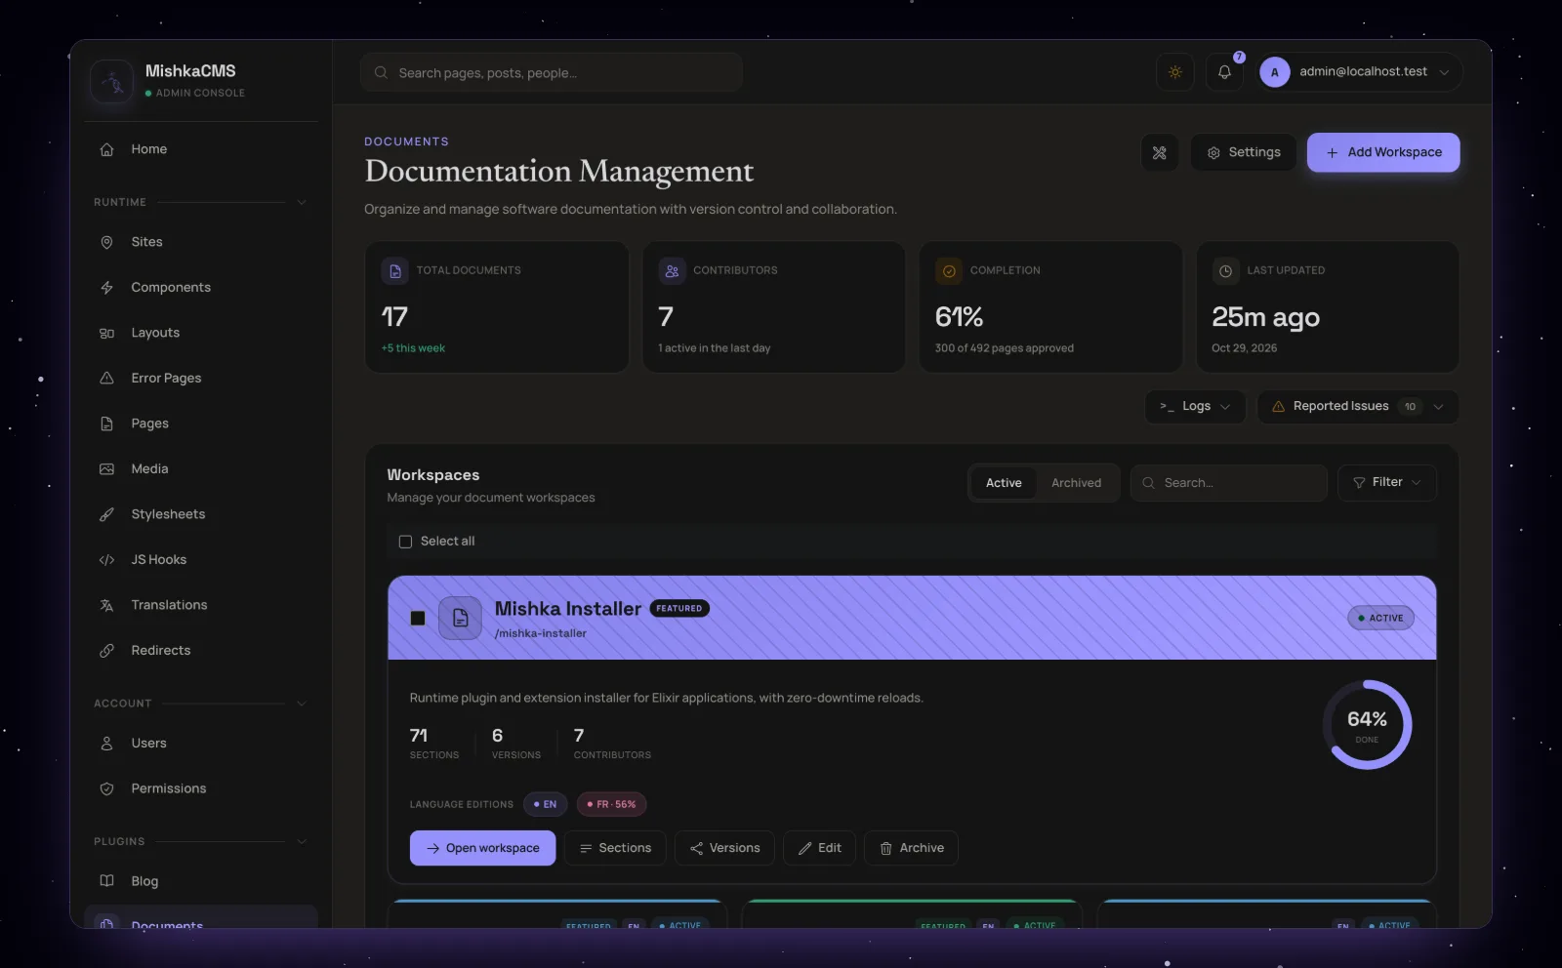1562x968 pixels.
Task: Collapse the Account sidebar section
Action: (x=302, y=704)
